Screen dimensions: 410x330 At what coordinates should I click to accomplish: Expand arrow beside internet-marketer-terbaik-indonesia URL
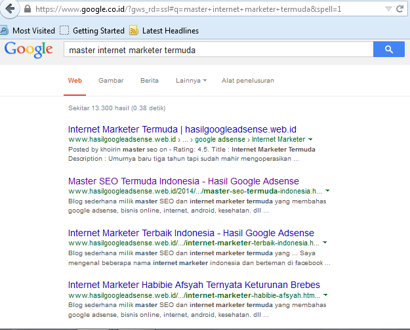point(325,243)
